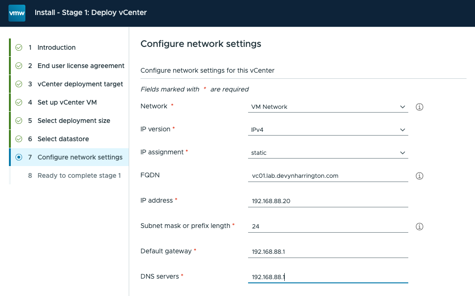Screen dimensions: 475x296
Task: Click the IP address input field
Action: [328, 201]
